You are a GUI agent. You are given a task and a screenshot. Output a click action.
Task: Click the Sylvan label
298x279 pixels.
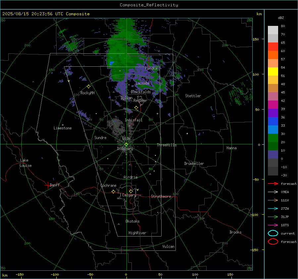126,98
